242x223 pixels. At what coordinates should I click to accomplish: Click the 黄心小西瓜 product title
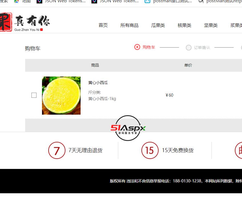tap(98, 83)
